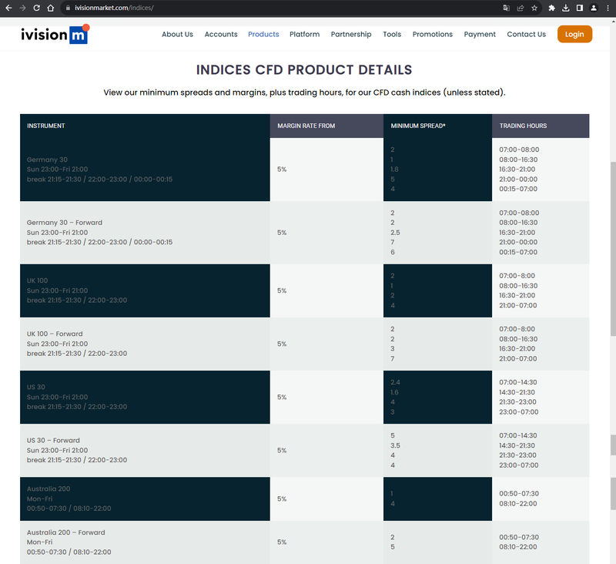Open Accounts menu
The width and height of the screenshot is (616, 564).
click(221, 34)
